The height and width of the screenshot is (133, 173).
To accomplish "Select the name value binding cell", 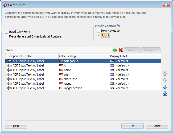I will pos(84,70).
